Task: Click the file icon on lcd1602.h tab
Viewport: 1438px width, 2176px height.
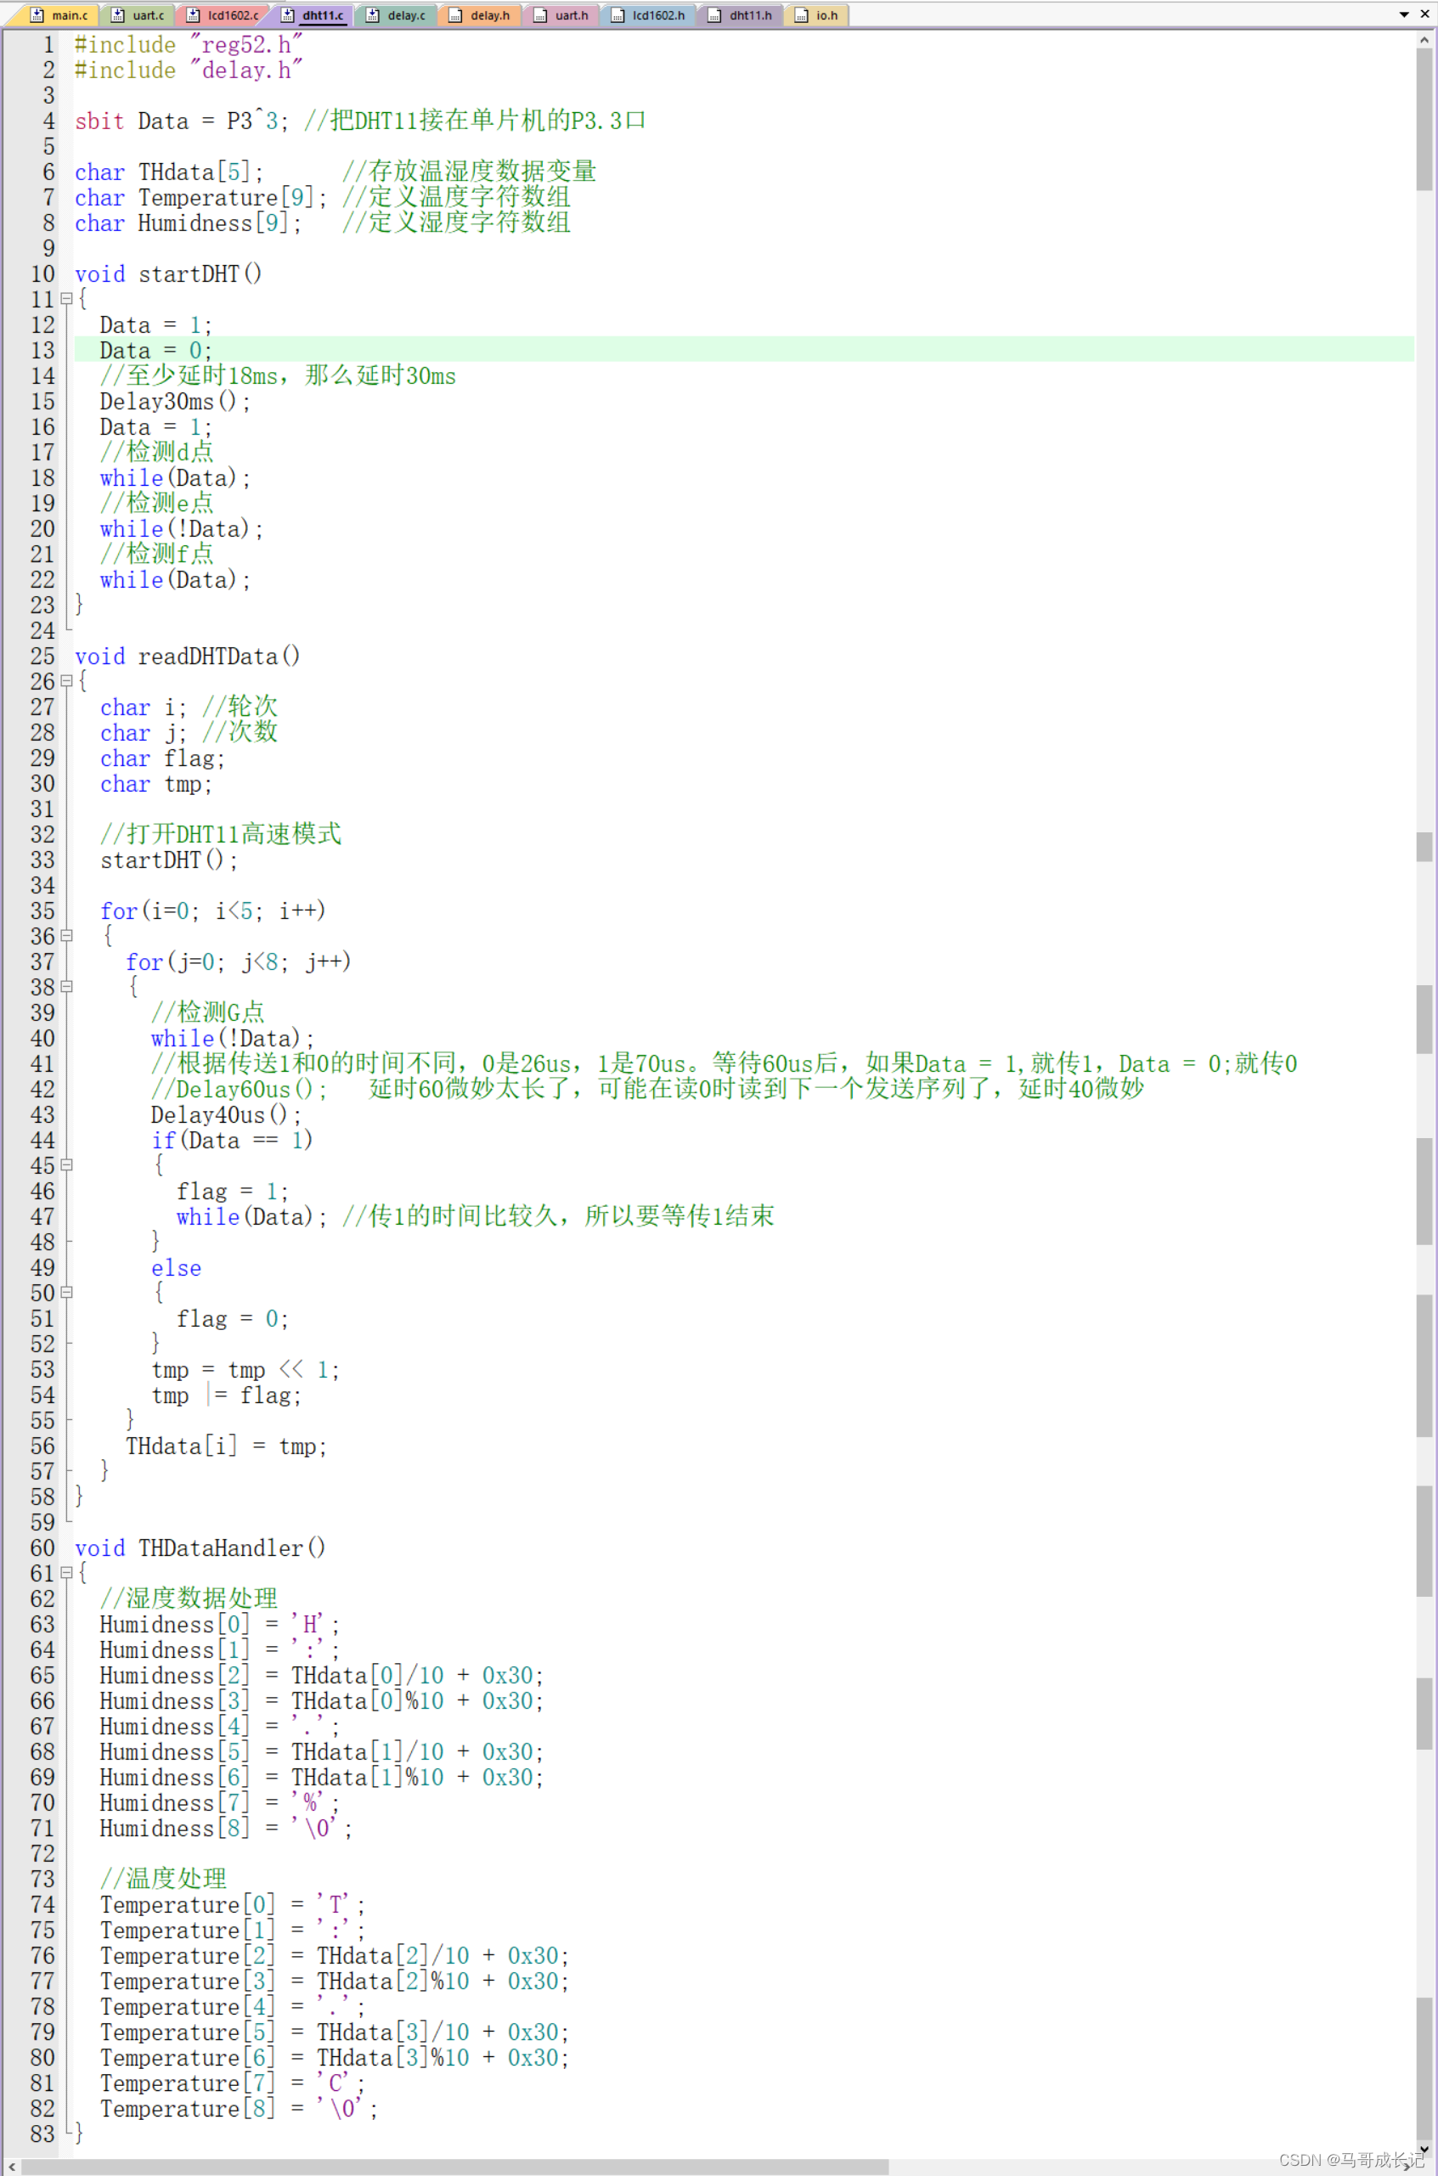Action: tap(617, 14)
